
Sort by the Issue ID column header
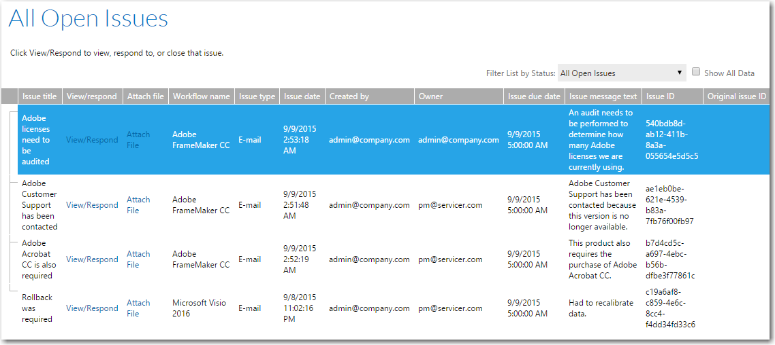click(x=672, y=96)
